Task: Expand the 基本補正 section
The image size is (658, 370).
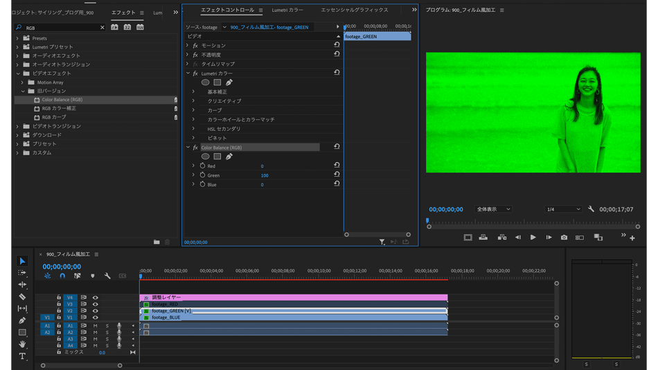Action: pos(193,91)
